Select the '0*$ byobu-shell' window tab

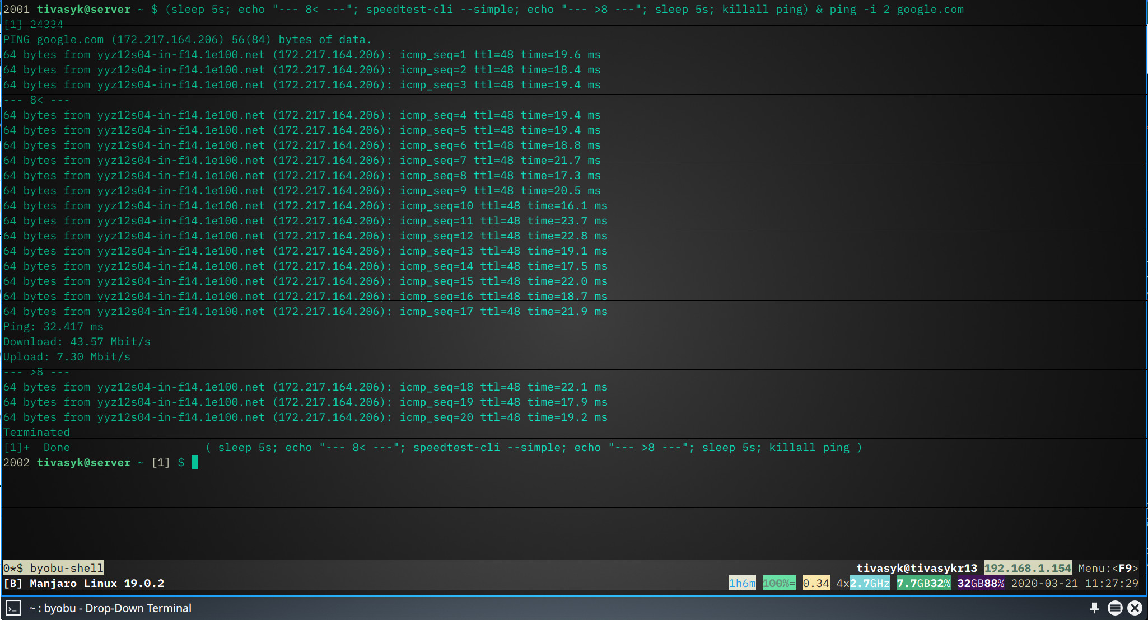[x=54, y=568]
